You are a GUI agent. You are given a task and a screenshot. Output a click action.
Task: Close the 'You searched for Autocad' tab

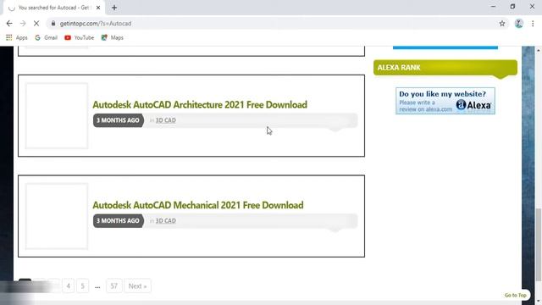point(98,8)
